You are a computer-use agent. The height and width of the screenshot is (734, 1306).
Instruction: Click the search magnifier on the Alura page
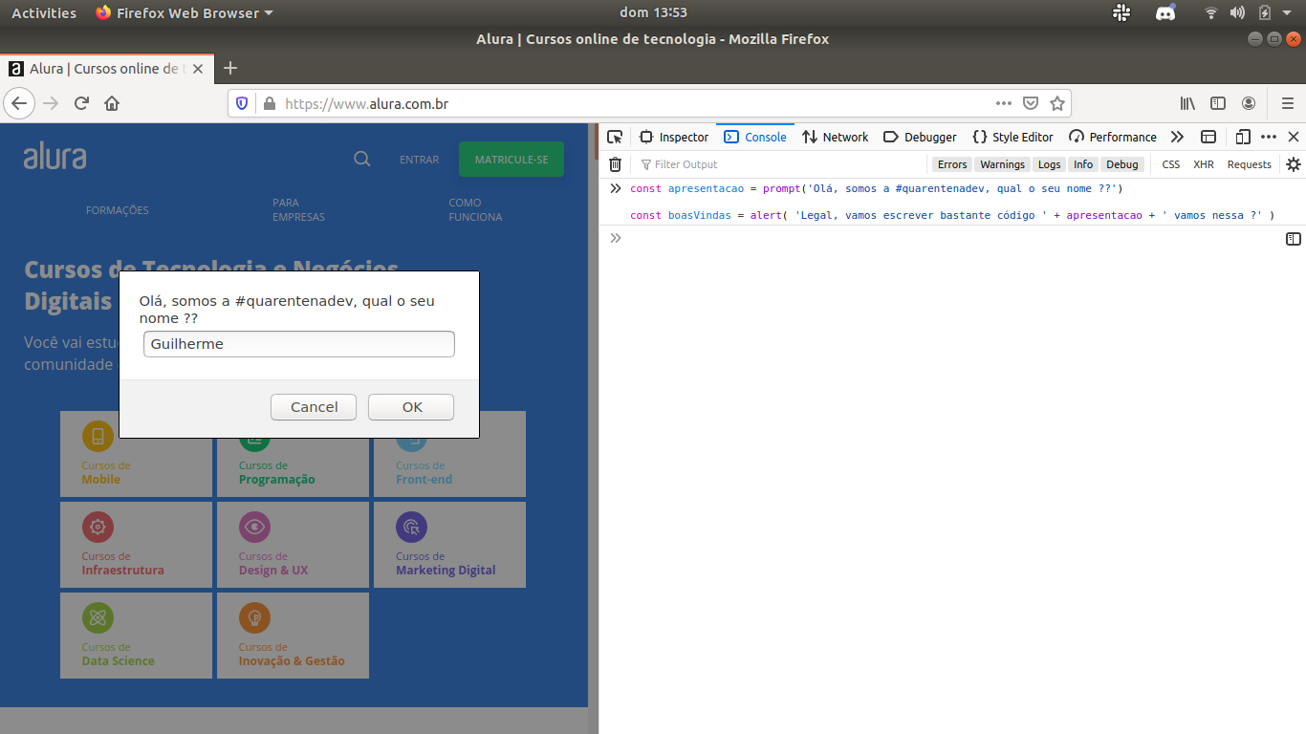click(361, 160)
